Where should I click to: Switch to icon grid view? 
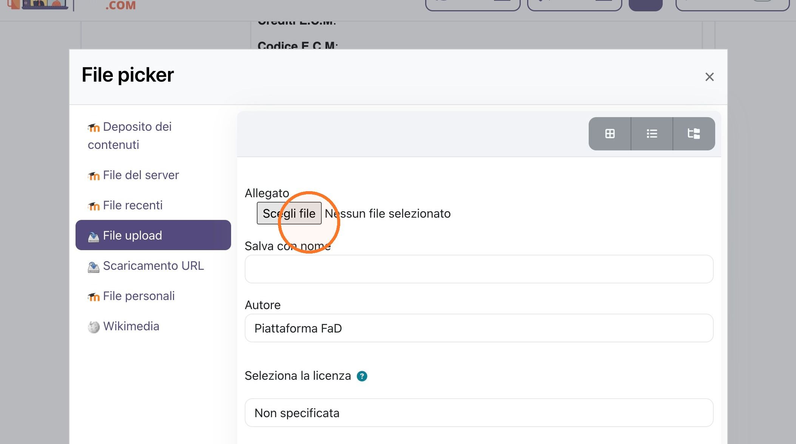[610, 134]
